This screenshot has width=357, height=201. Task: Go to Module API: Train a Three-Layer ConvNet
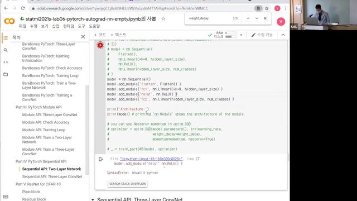tap(48, 151)
